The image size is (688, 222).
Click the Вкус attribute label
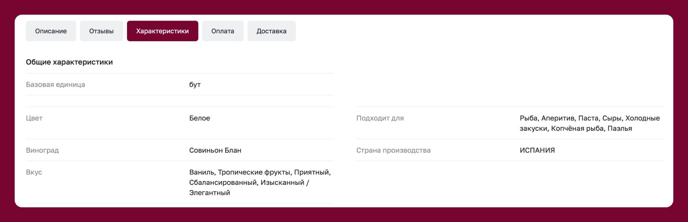coord(34,172)
